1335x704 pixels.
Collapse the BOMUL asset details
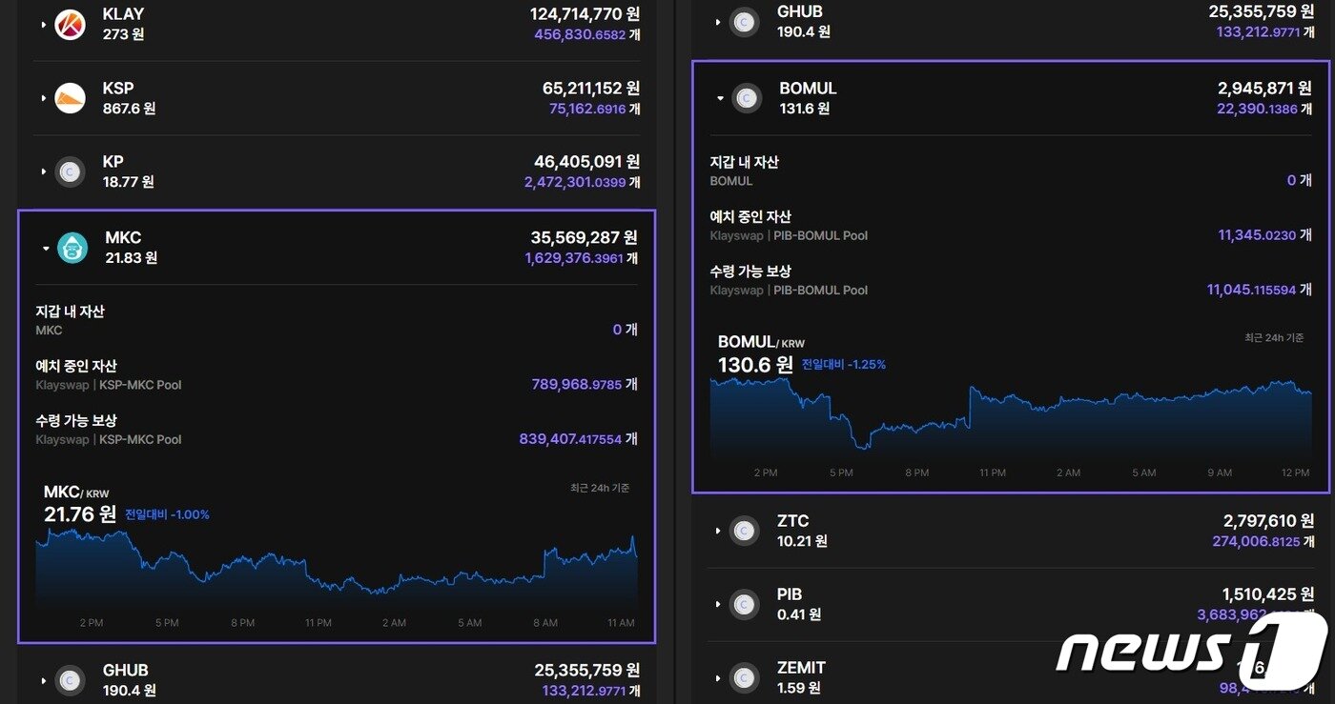click(x=720, y=98)
